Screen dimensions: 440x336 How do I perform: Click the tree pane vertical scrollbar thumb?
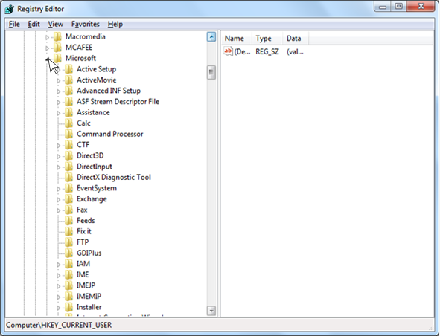coord(211,73)
